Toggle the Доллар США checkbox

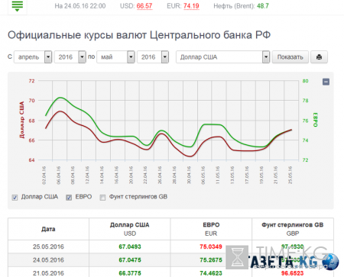[15, 198]
